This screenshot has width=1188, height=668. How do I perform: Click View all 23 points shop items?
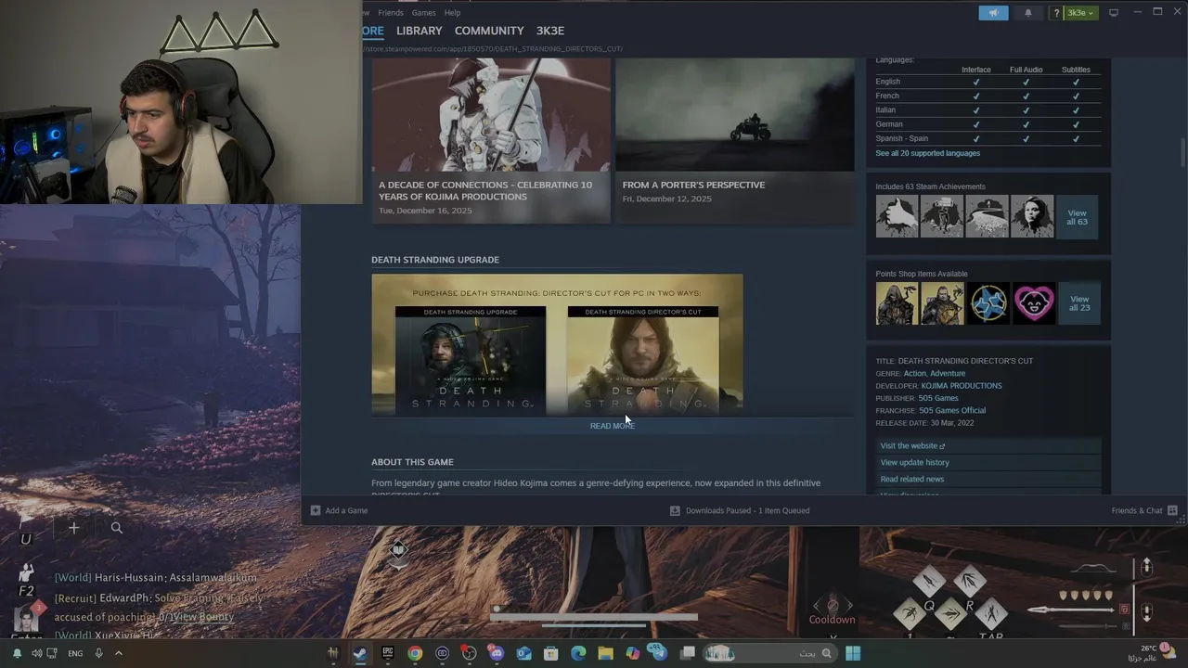coord(1079,303)
